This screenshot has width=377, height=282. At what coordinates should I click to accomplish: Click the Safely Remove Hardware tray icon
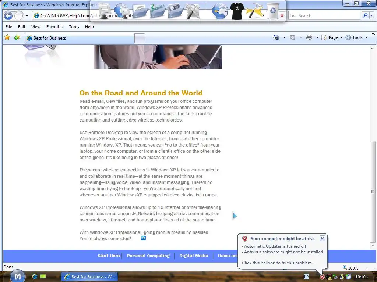tap(335, 277)
